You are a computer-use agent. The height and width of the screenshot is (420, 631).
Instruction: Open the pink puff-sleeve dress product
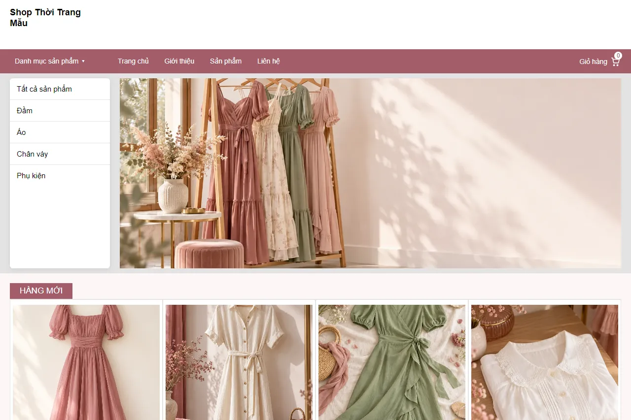(86, 362)
